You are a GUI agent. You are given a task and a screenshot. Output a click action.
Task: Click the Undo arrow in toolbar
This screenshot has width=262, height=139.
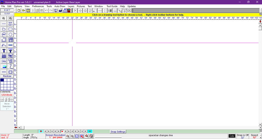(x=46, y=11)
